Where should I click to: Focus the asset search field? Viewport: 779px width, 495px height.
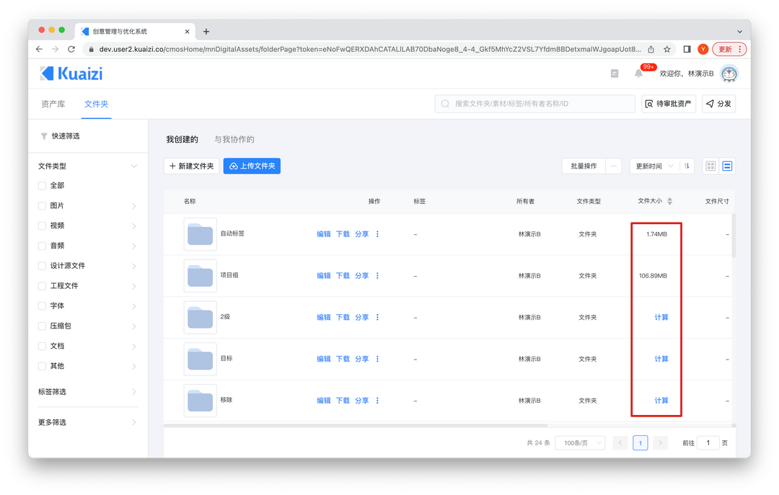[x=535, y=104]
